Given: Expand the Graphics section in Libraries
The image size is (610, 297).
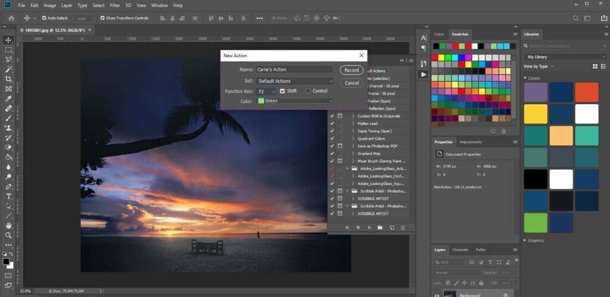Looking at the screenshot, I should [525, 240].
